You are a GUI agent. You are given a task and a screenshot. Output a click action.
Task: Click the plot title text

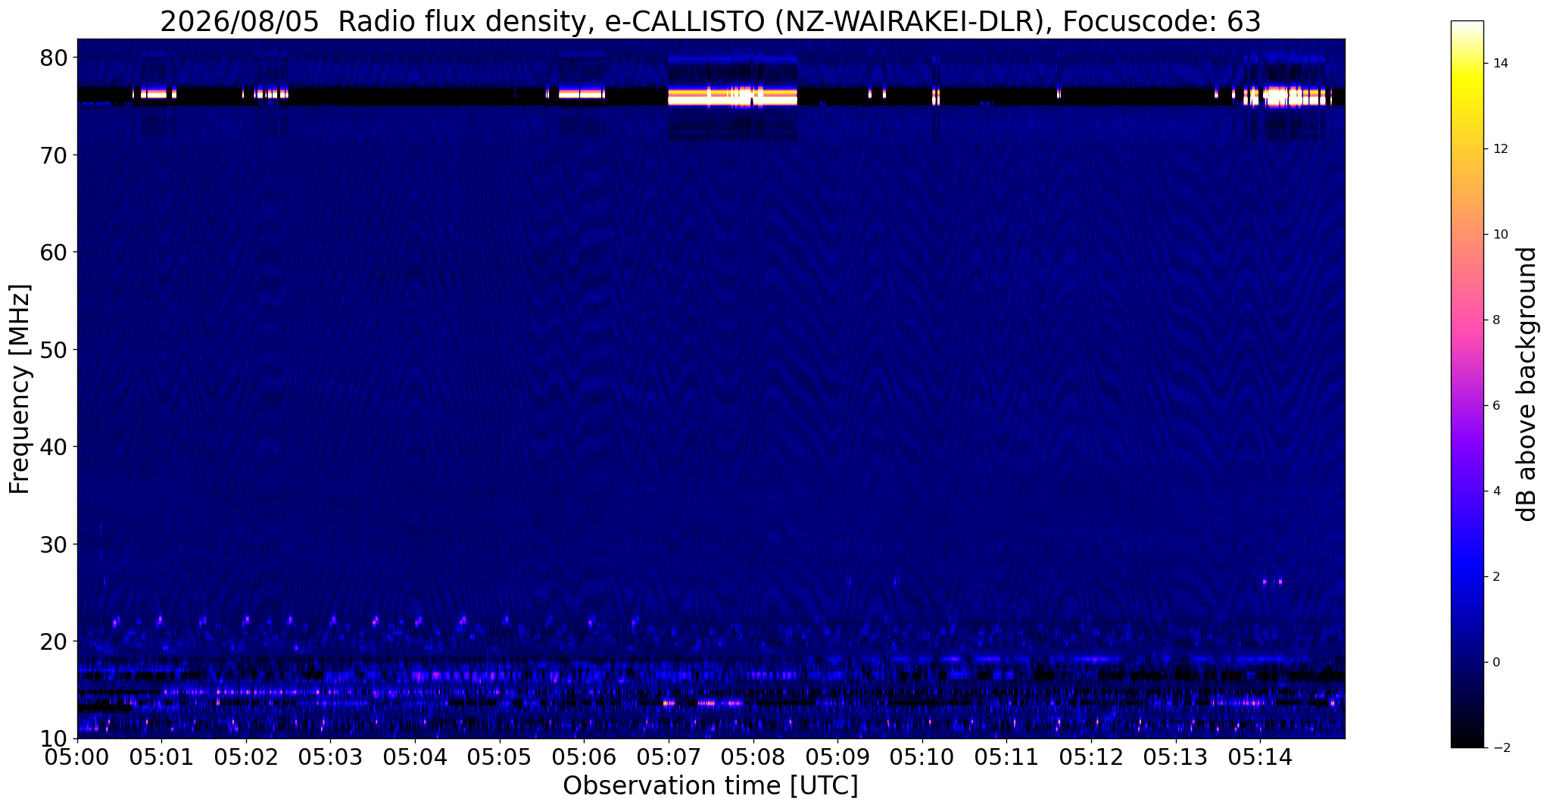click(x=710, y=21)
